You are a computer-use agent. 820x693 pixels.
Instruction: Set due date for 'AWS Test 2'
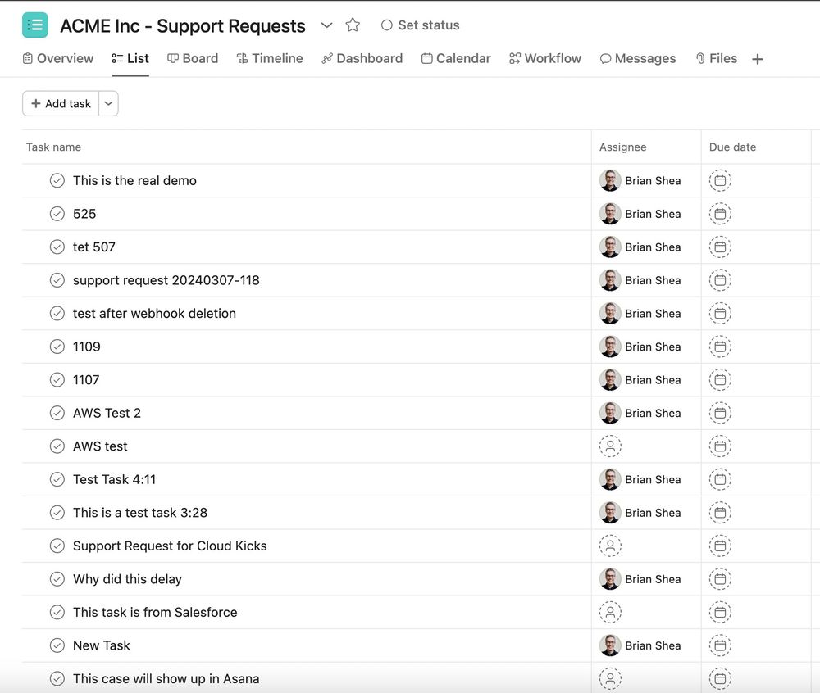click(x=720, y=413)
